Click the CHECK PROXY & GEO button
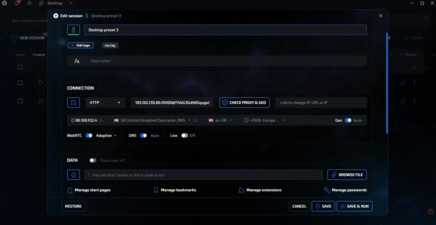Screen dimensions: 436x225 [245, 103]
